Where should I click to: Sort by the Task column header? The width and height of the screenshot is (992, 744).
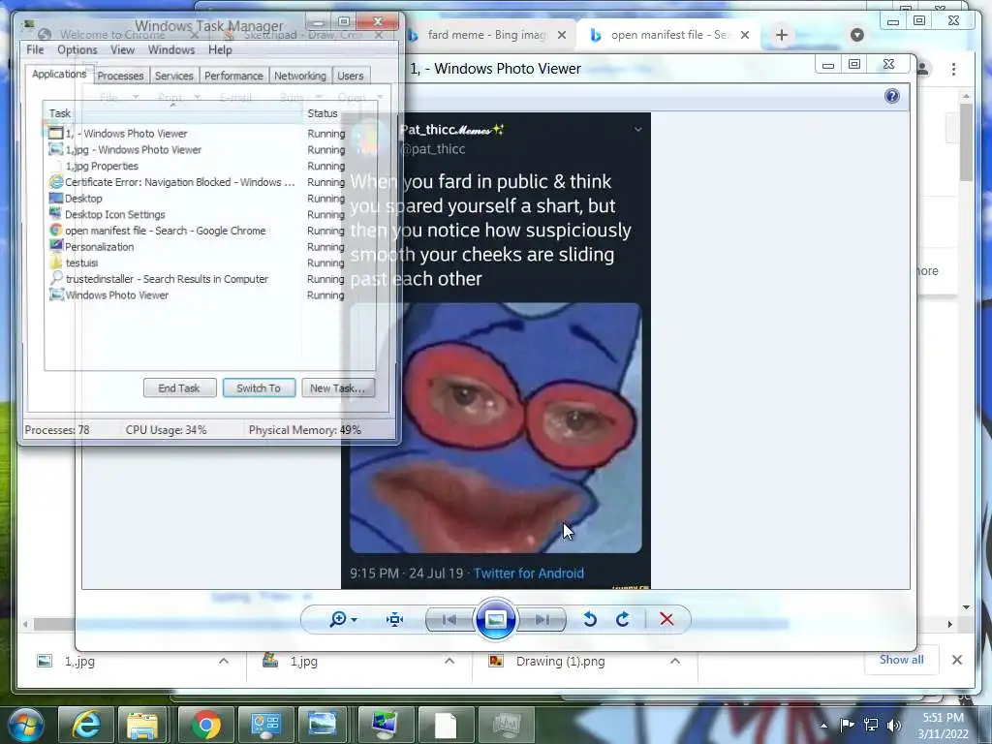(x=172, y=113)
